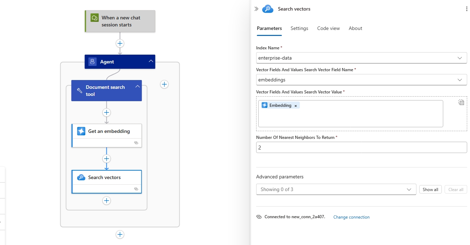
Task: Click the Change connection link
Action: point(351,217)
